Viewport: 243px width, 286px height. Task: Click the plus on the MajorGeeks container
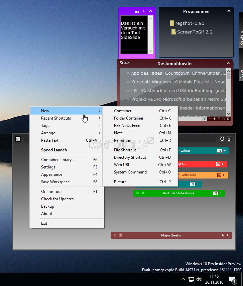point(227,235)
